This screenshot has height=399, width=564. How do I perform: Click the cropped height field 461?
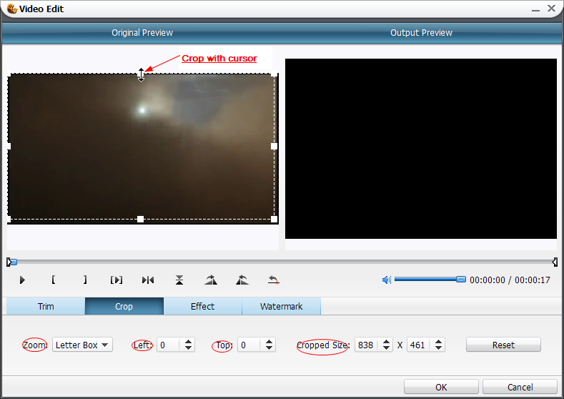coord(418,345)
